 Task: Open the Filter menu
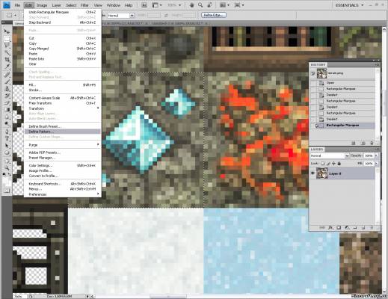[x=84, y=5]
